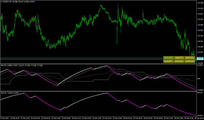Click the white current price tag 115.011

[200, 59]
